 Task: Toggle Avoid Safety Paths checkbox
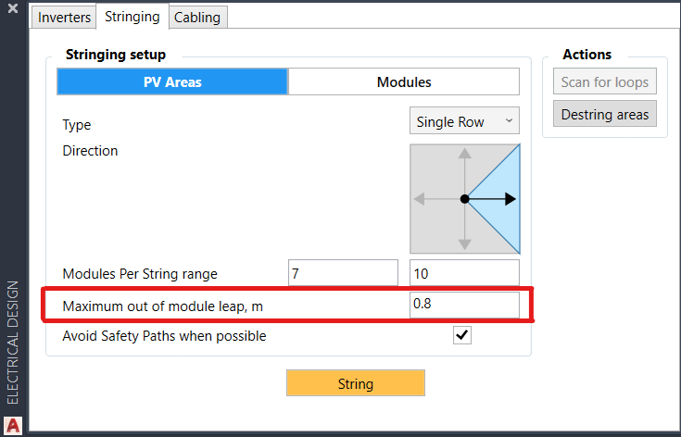tap(461, 336)
